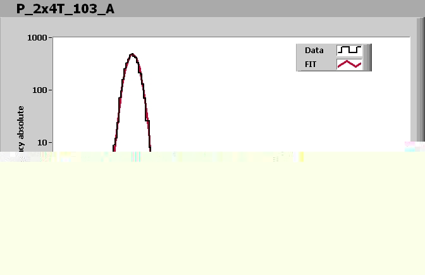Click the tick mark beside the 10 label
Viewport: 425px width, 275px height.
(x=51, y=143)
